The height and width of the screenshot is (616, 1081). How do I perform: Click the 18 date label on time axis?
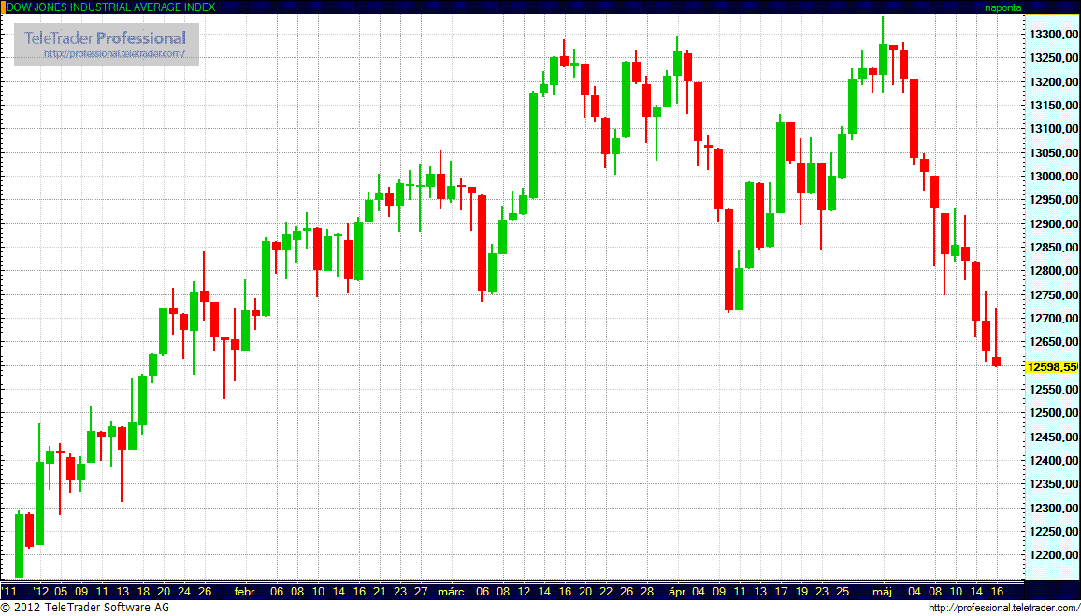(x=143, y=592)
